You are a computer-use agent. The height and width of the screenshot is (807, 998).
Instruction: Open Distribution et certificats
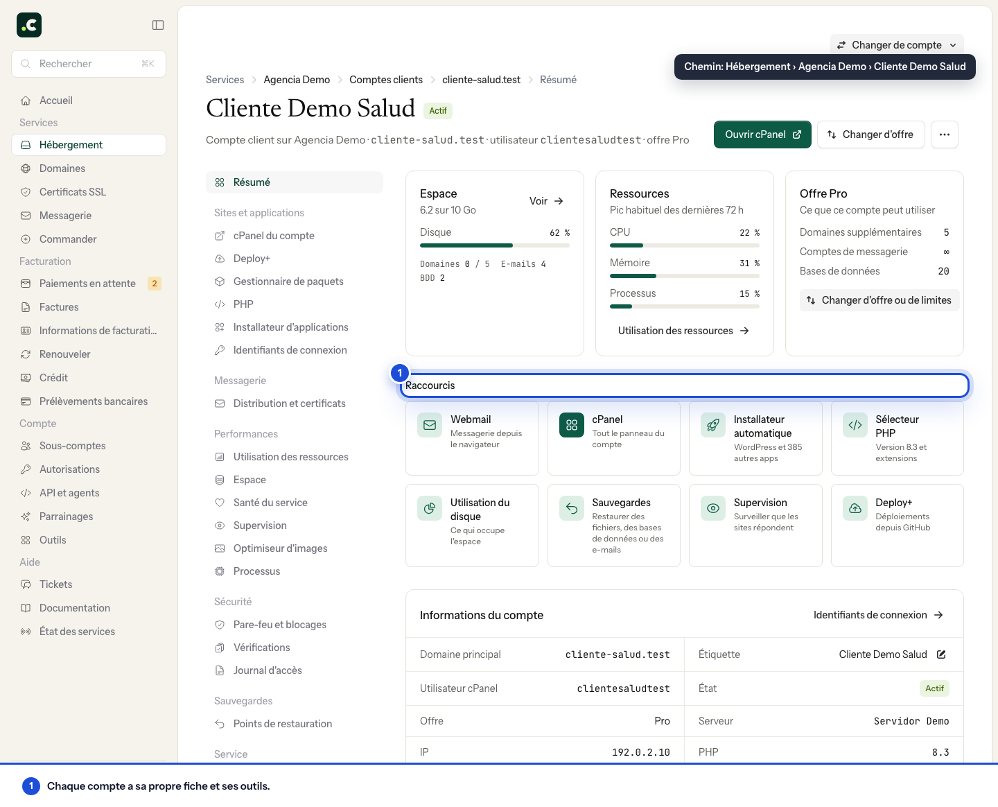click(295, 403)
